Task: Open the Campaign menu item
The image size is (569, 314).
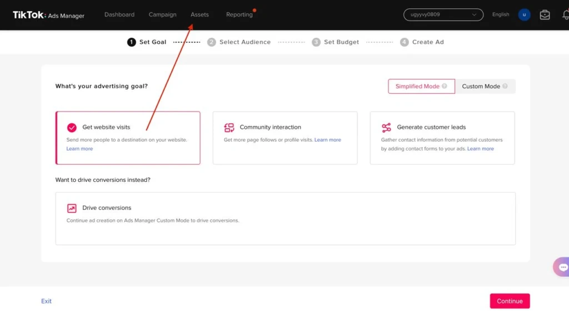Action: [x=162, y=14]
